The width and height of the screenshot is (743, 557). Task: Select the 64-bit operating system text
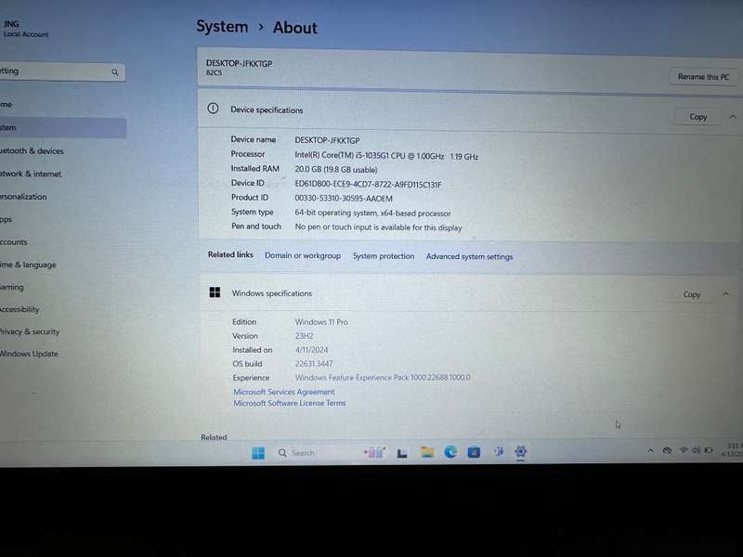coord(372,214)
